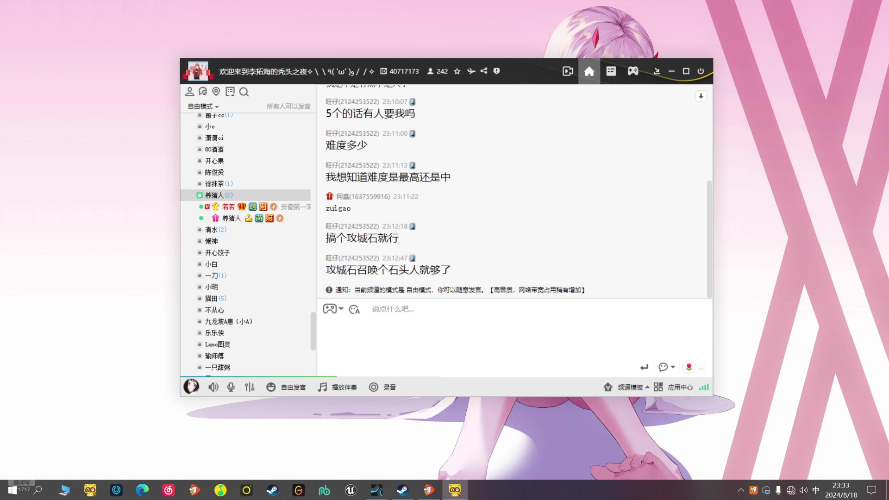
Task: Click the location pin icon in sidebar
Action: [x=216, y=92]
